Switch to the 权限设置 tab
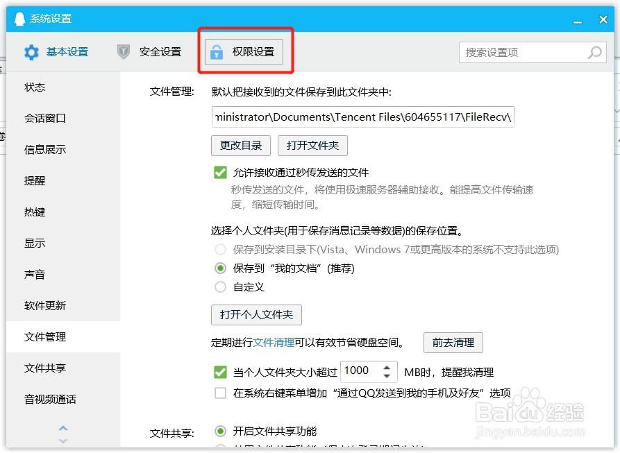 243,51
